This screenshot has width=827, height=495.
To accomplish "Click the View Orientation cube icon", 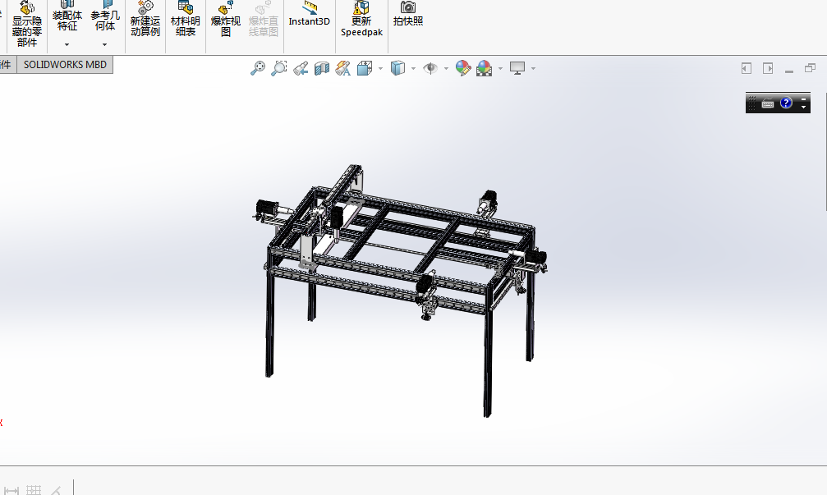I will click(x=365, y=68).
